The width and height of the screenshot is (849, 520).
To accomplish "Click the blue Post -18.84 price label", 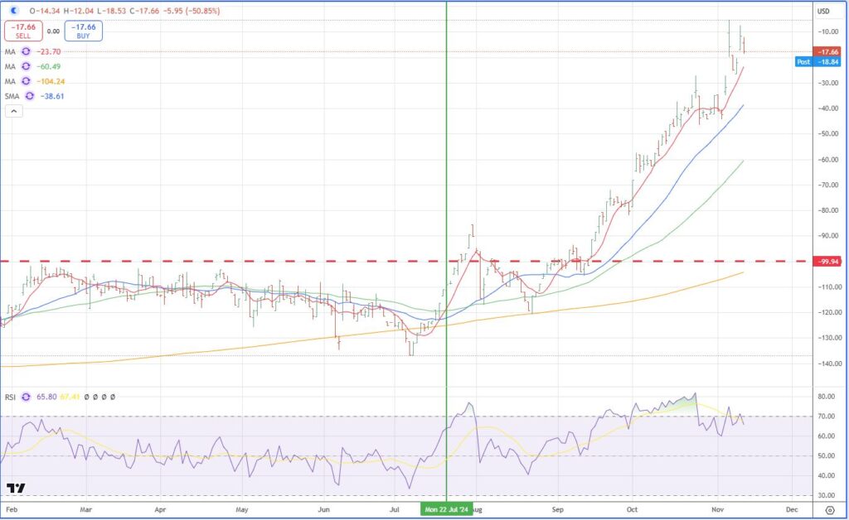I will pyautogui.click(x=818, y=61).
